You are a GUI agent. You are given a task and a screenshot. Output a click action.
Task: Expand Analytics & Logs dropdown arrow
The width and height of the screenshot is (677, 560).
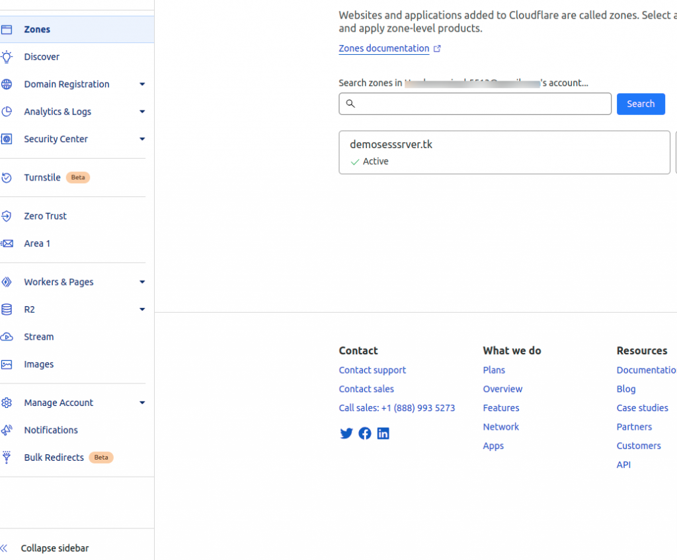tap(142, 111)
